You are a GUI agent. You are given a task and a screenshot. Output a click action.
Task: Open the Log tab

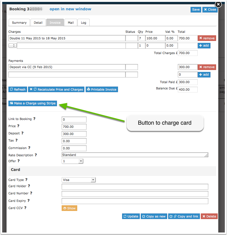pos(83,22)
